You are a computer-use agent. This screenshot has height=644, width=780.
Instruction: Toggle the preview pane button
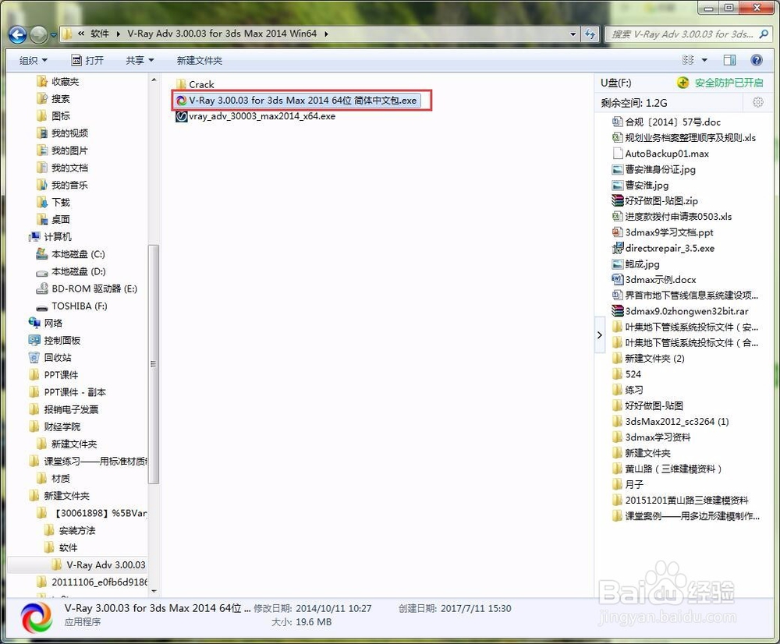click(x=729, y=60)
